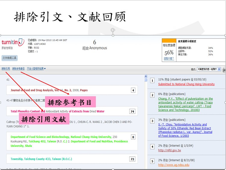
Task: Click 'Department of Food Science and Biotechnology' text
Action: 40,137
